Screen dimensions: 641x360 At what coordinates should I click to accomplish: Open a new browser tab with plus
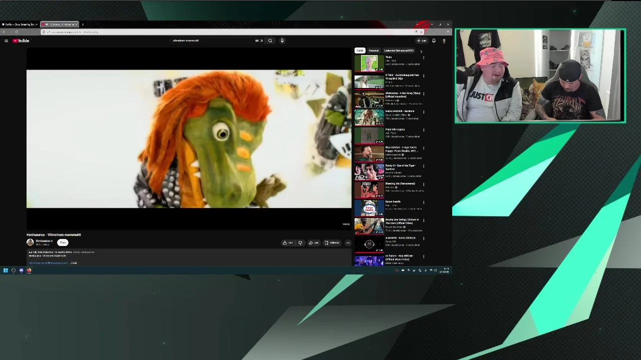tap(83, 24)
